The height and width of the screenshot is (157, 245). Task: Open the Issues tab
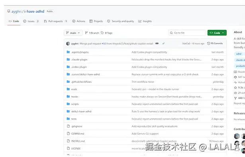pos(31,21)
